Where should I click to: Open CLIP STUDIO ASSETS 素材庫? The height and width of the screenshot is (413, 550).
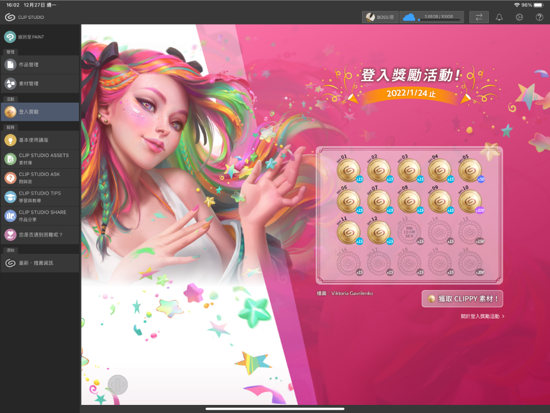coord(40,159)
